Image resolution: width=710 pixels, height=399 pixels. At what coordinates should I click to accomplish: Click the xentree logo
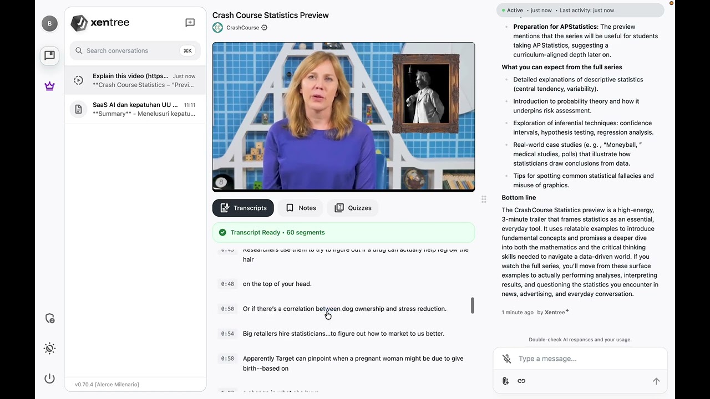point(100,23)
